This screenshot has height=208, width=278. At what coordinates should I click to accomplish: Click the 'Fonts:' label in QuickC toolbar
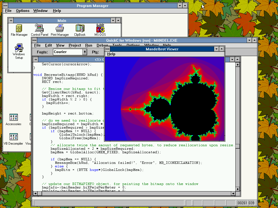point(42,52)
